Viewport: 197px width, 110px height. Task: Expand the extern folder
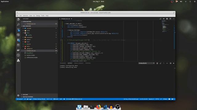(x=39, y=39)
